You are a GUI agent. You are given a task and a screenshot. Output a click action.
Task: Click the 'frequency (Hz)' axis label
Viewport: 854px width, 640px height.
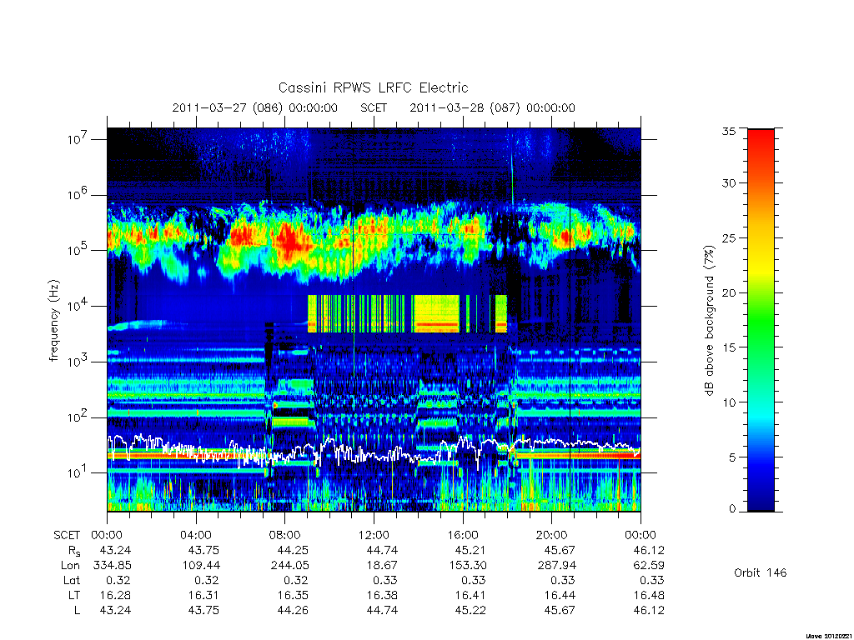pos(53,321)
